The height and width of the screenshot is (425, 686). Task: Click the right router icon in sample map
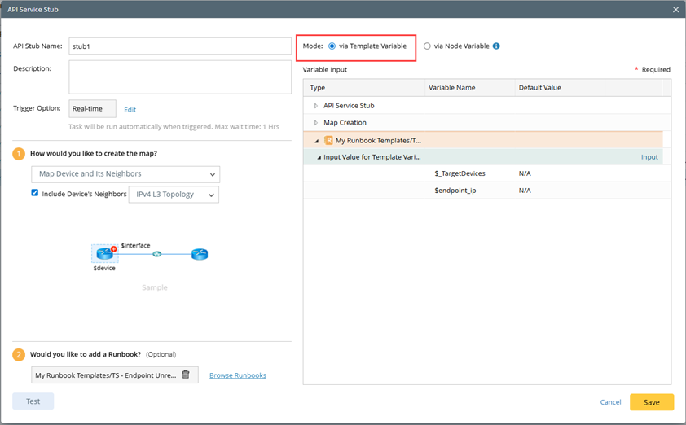click(x=200, y=254)
